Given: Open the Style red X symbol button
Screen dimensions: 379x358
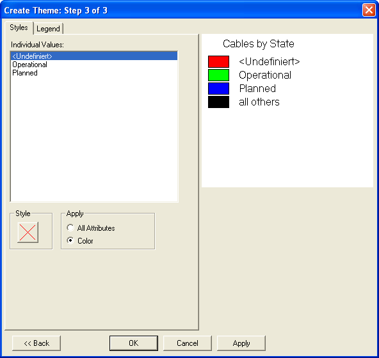Looking at the screenshot, I should pos(28,233).
